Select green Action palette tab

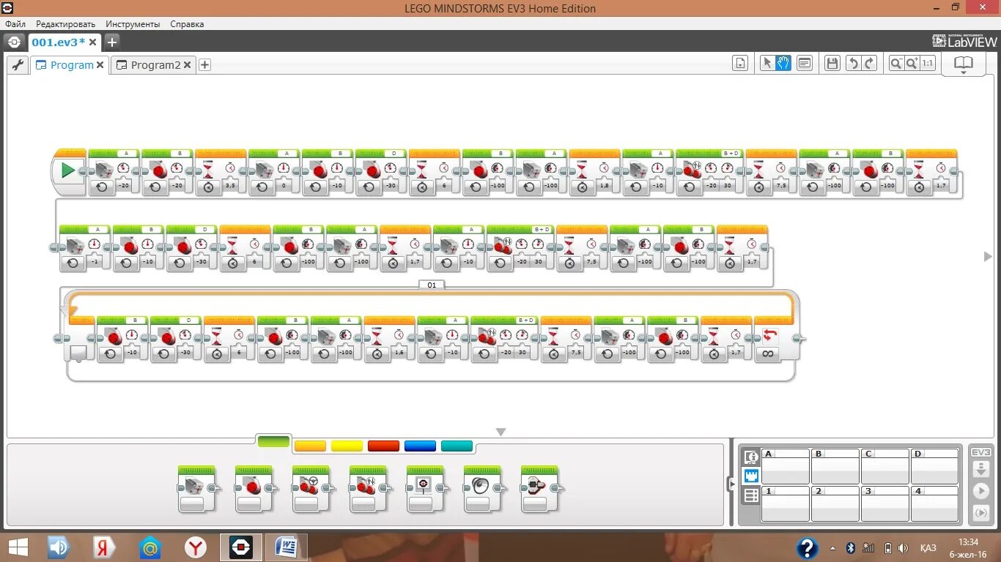[273, 442]
